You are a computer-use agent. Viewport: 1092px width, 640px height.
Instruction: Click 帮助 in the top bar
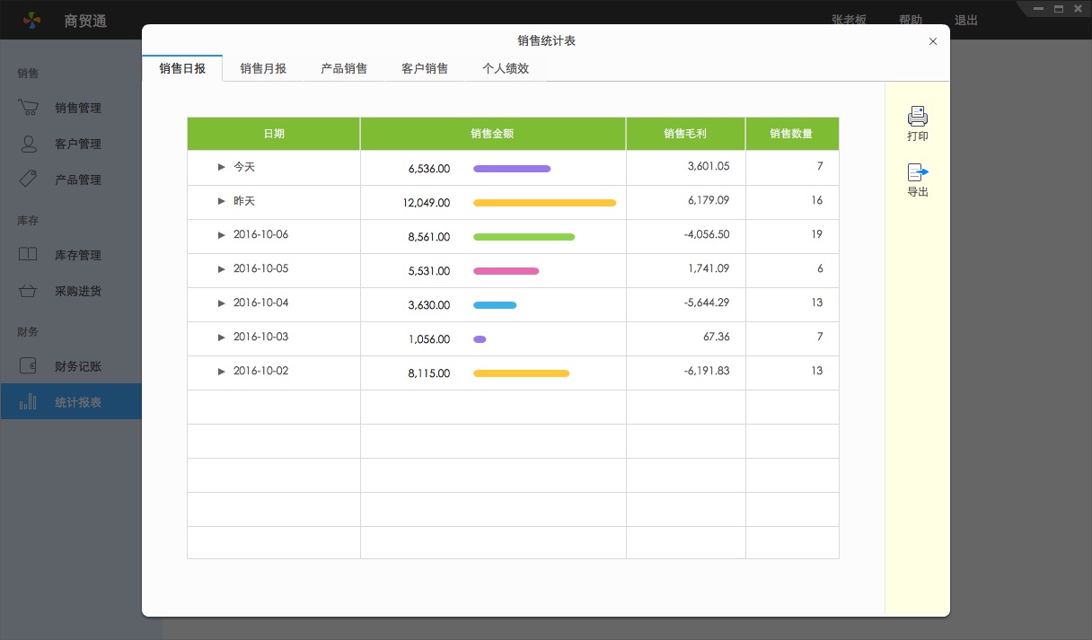tap(910, 20)
